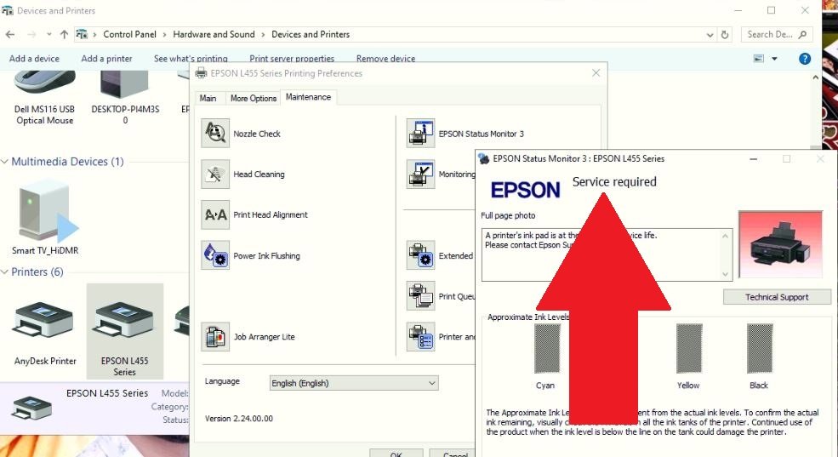Click See what's printing

[191, 58]
